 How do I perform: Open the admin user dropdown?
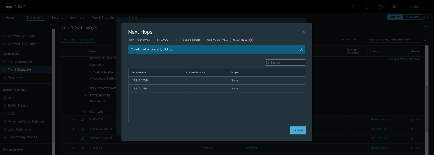pyautogui.click(x=420, y=7)
